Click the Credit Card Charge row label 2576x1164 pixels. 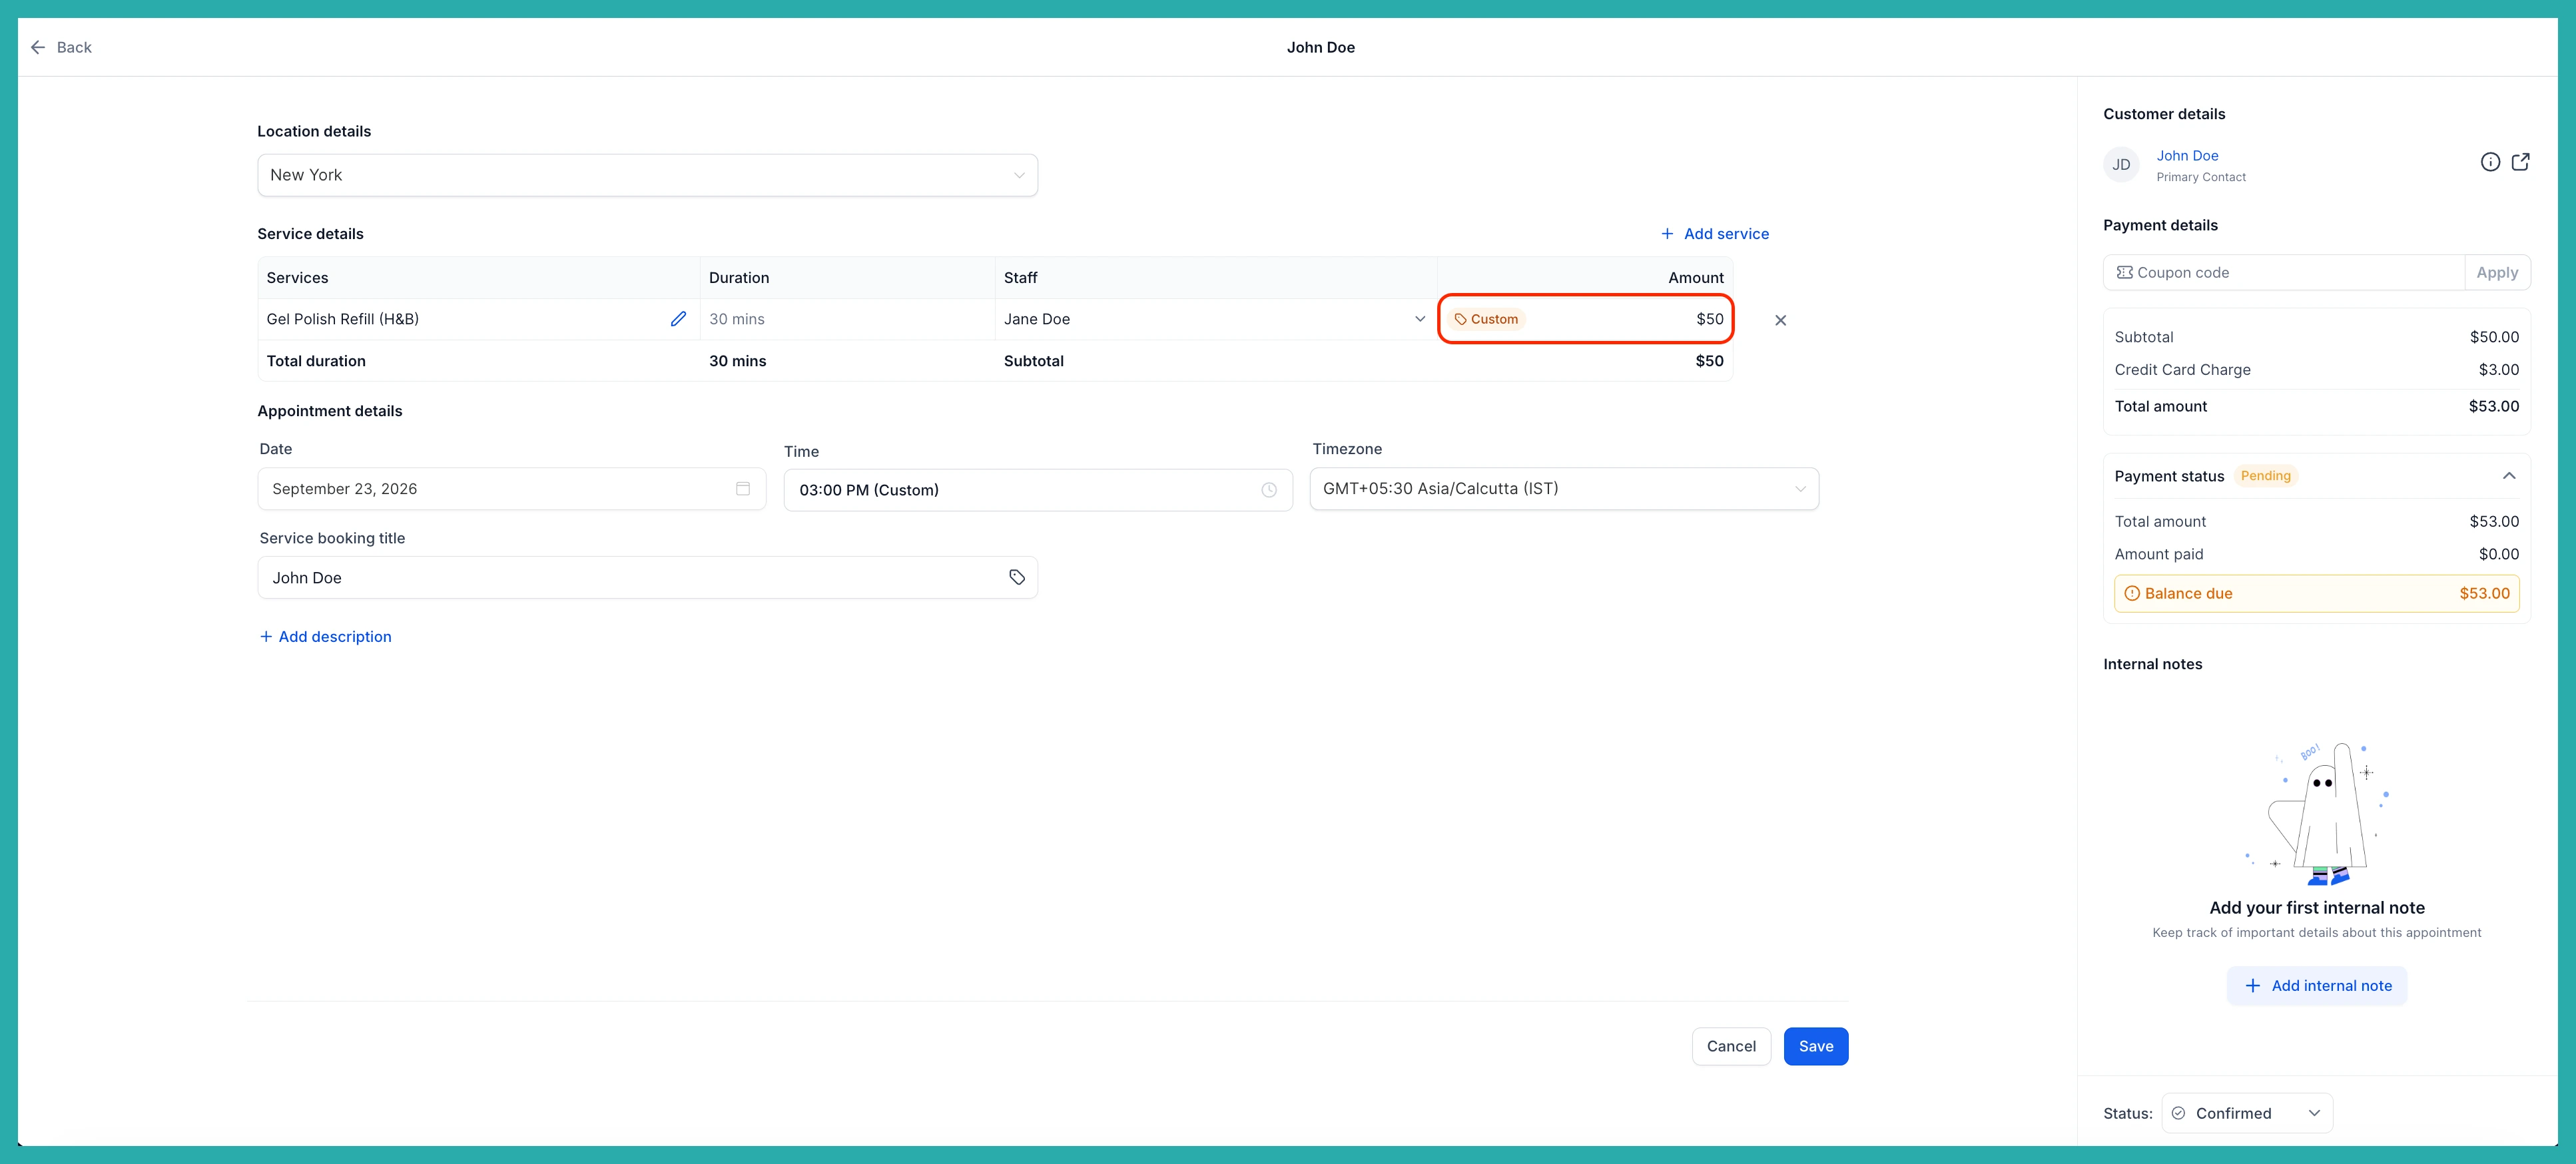(x=2182, y=370)
